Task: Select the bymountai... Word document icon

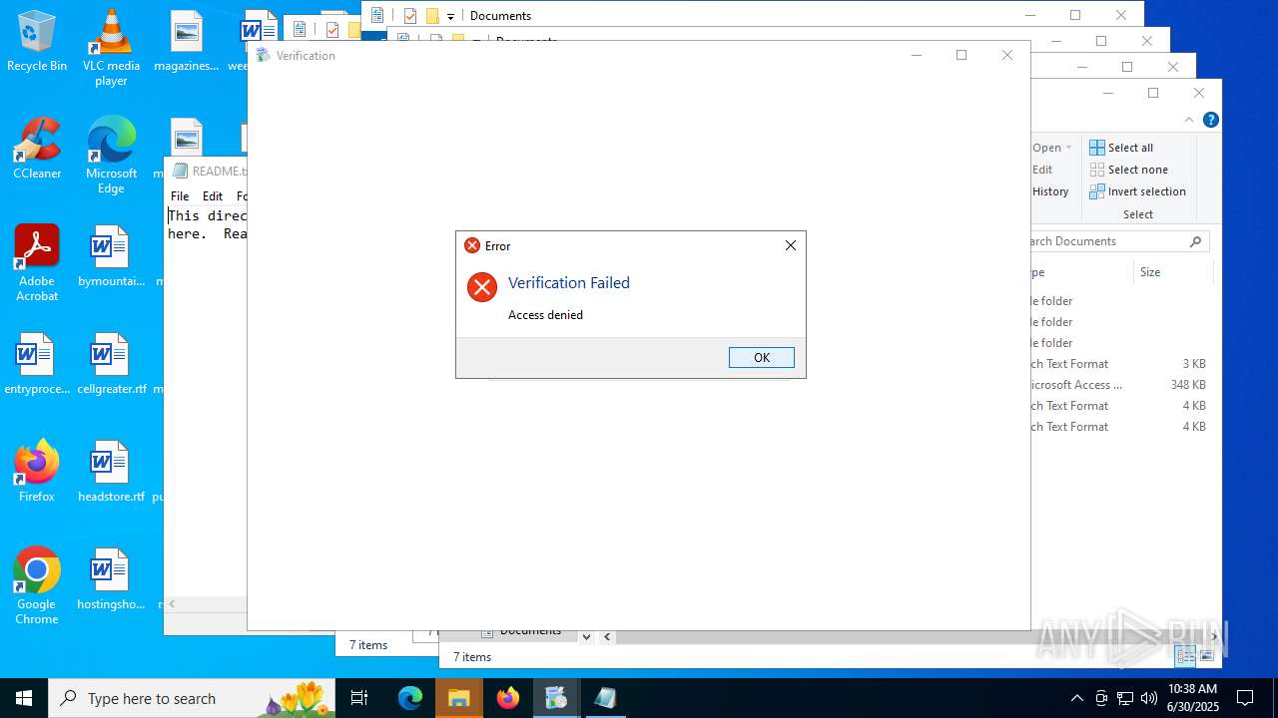Action: pos(111,257)
